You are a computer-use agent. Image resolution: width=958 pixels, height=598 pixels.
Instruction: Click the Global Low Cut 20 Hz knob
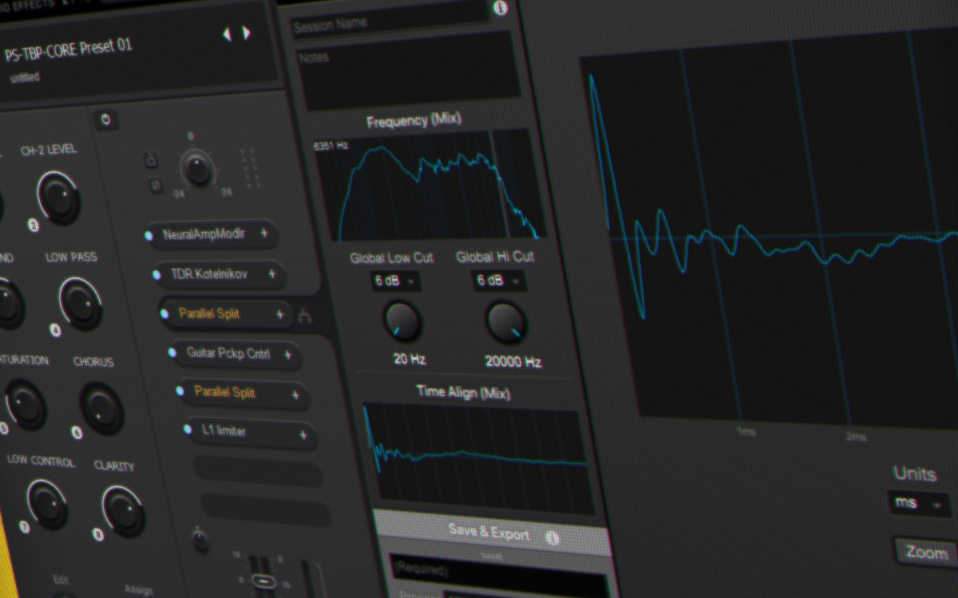[x=403, y=322]
